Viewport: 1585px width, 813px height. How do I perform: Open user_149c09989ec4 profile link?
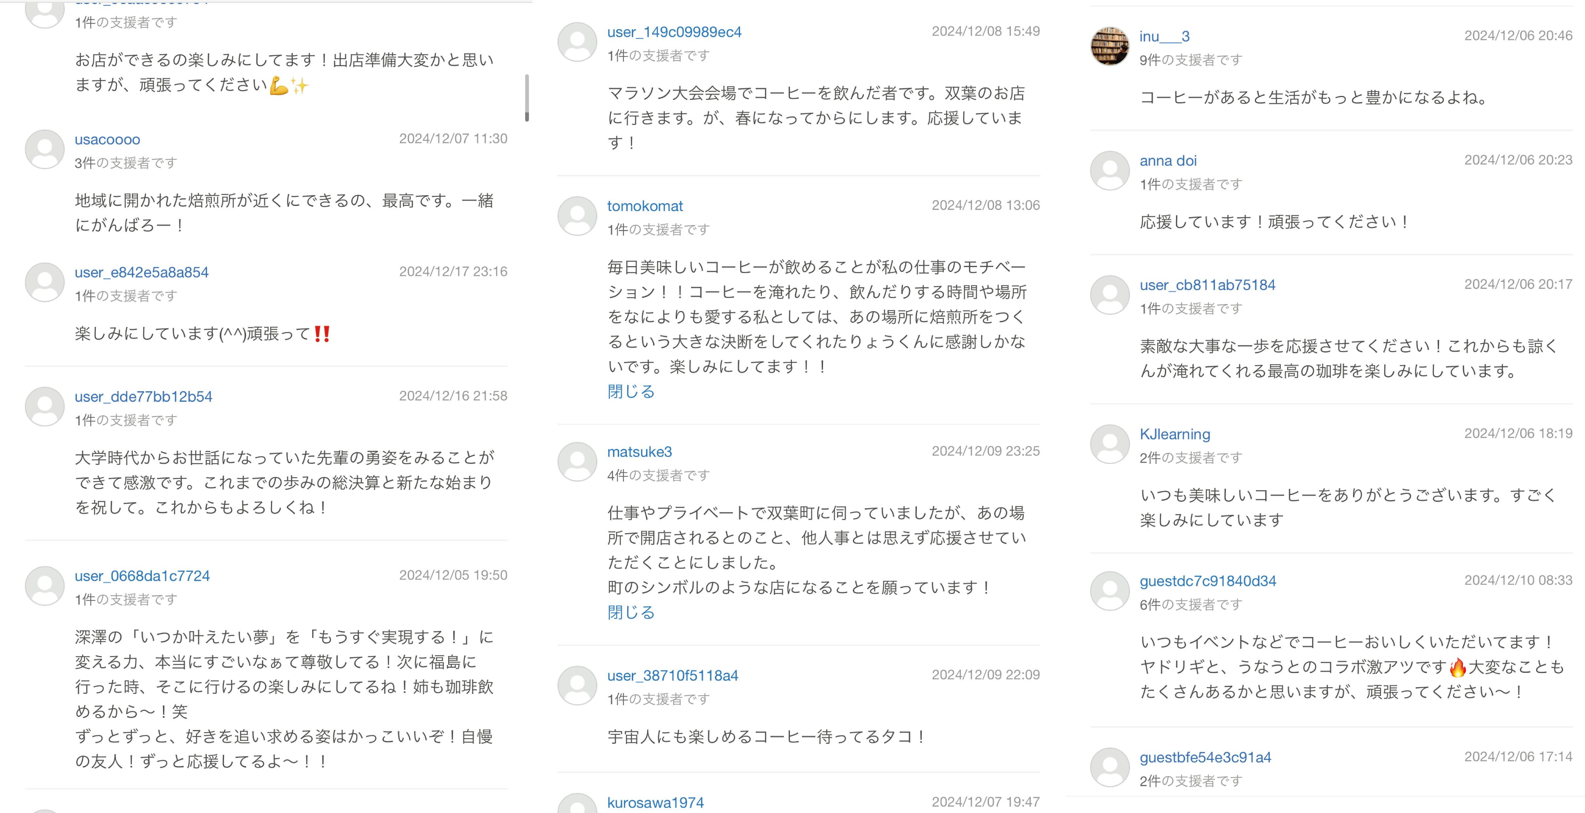pyautogui.click(x=674, y=32)
